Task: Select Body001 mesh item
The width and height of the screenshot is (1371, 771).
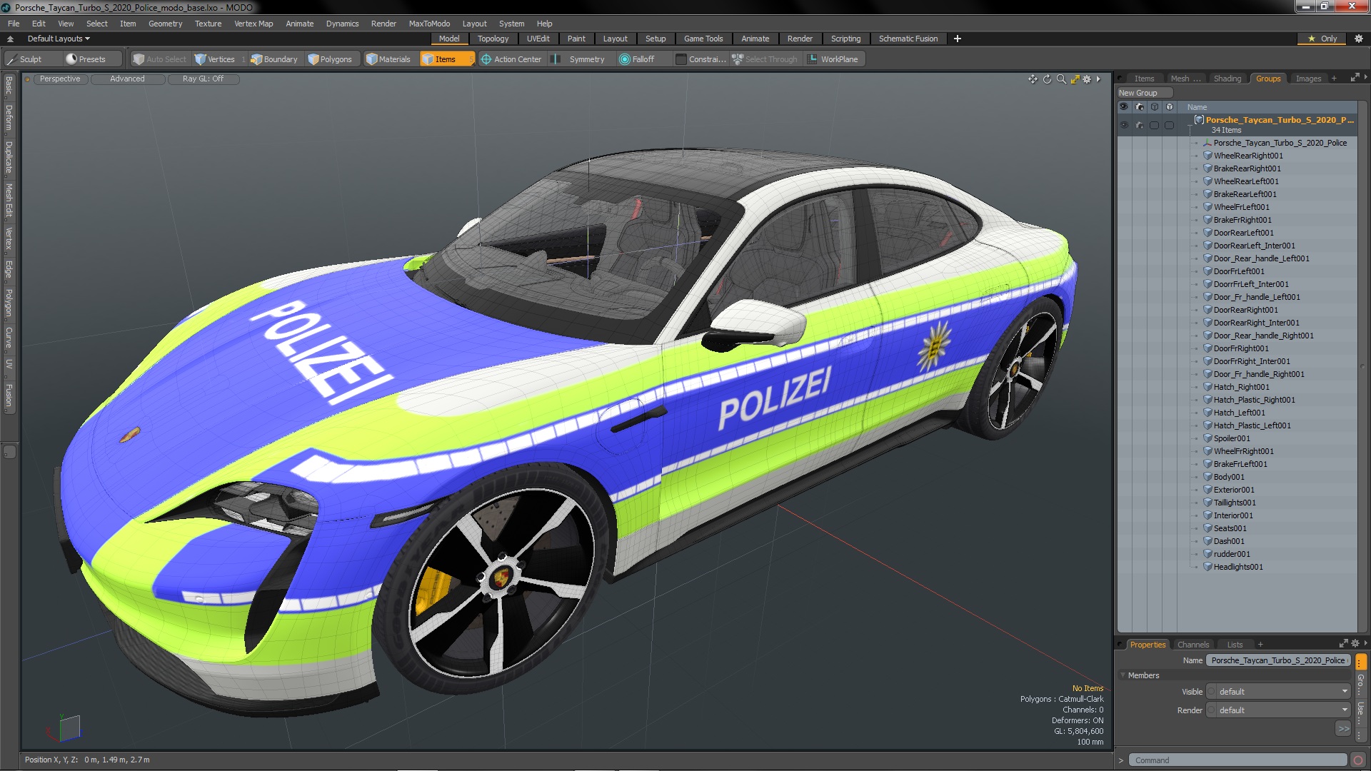Action: (1229, 477)
